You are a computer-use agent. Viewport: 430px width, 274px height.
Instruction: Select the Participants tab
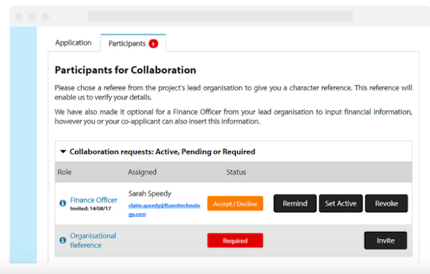click(133, 43)
